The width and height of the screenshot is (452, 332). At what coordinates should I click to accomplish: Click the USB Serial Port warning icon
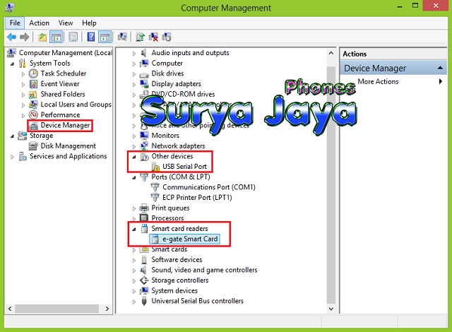point(155,167)
